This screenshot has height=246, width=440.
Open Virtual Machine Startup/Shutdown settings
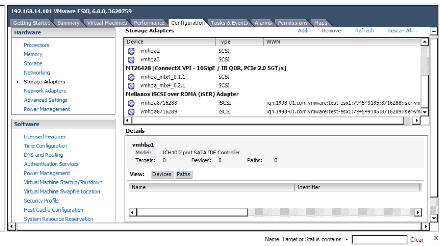[x=63, y=182]
